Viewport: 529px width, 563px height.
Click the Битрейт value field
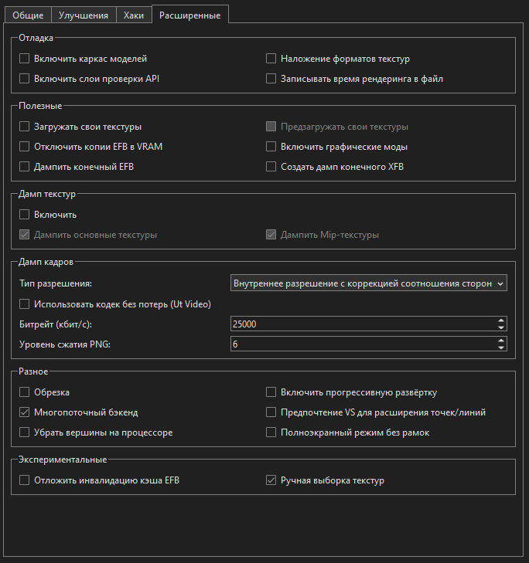pyautogui.click(x=362, y=324)
